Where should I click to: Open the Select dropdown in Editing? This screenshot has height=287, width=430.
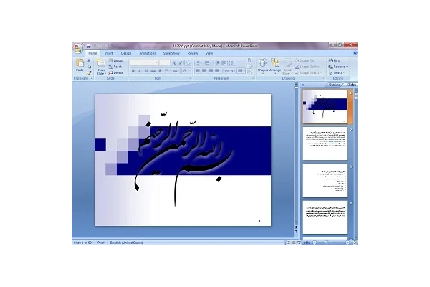pyautogui.click(x=337, y=72)
